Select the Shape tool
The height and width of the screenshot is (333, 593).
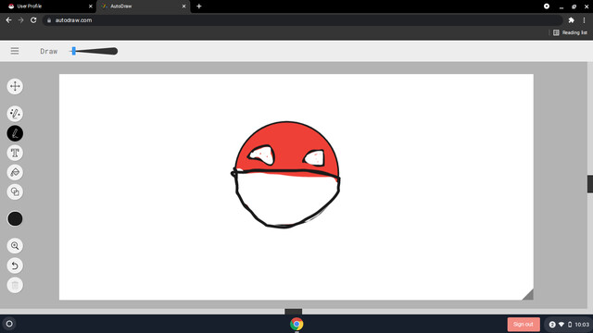15,191
